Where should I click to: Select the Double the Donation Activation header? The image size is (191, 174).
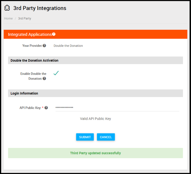pyautogui.click(x=34, y=60)
